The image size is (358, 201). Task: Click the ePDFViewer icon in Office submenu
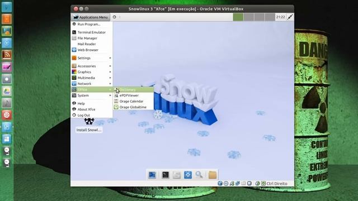pos(116,95)
